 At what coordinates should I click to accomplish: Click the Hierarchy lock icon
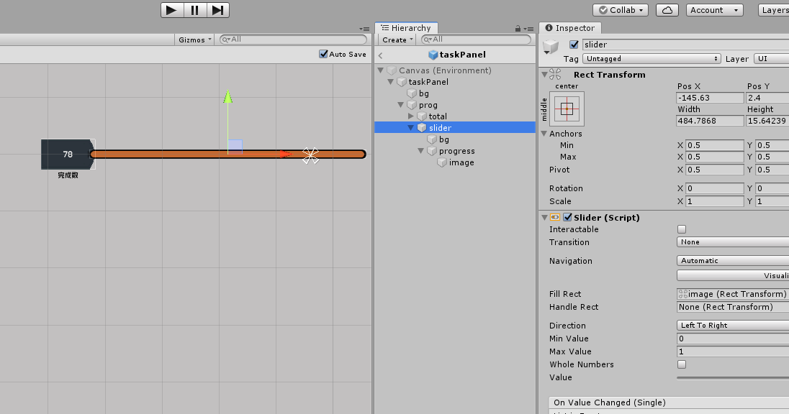pos(518,29)
